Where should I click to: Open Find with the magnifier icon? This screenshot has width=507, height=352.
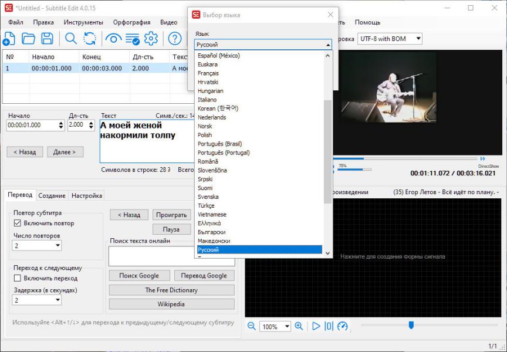coord(71,39)
